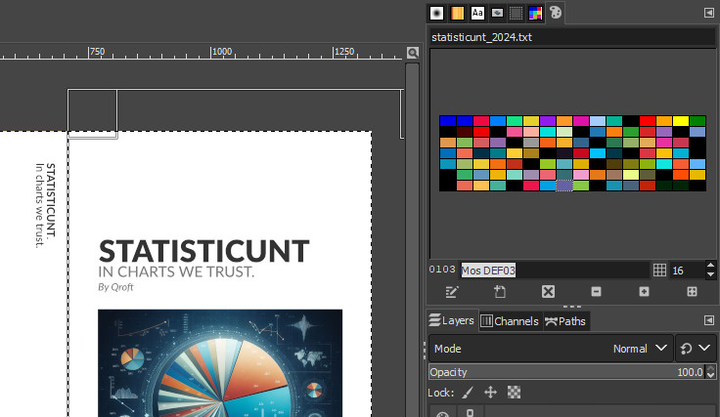Click the canvas vertical scrollbar

(x=413, y=238)
